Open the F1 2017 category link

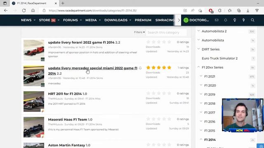click(x=210, y=113)
